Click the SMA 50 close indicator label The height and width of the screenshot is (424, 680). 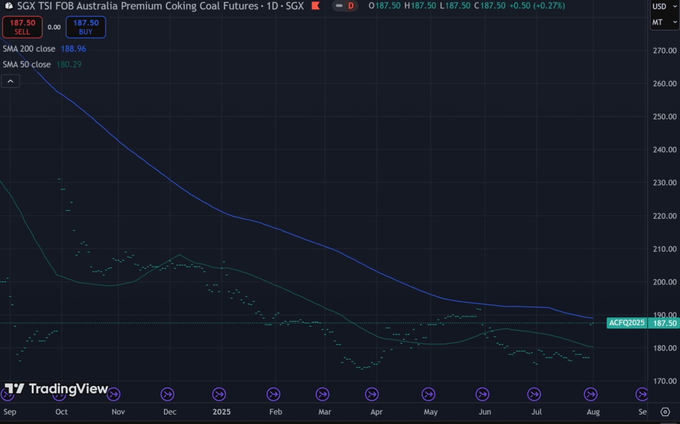(x=27, y=64)
